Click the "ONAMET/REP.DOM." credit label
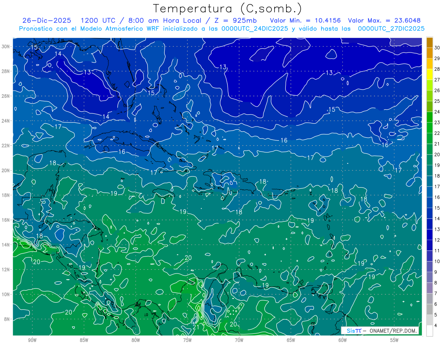The width and height of the screenshot is (447, 345). 393,330
